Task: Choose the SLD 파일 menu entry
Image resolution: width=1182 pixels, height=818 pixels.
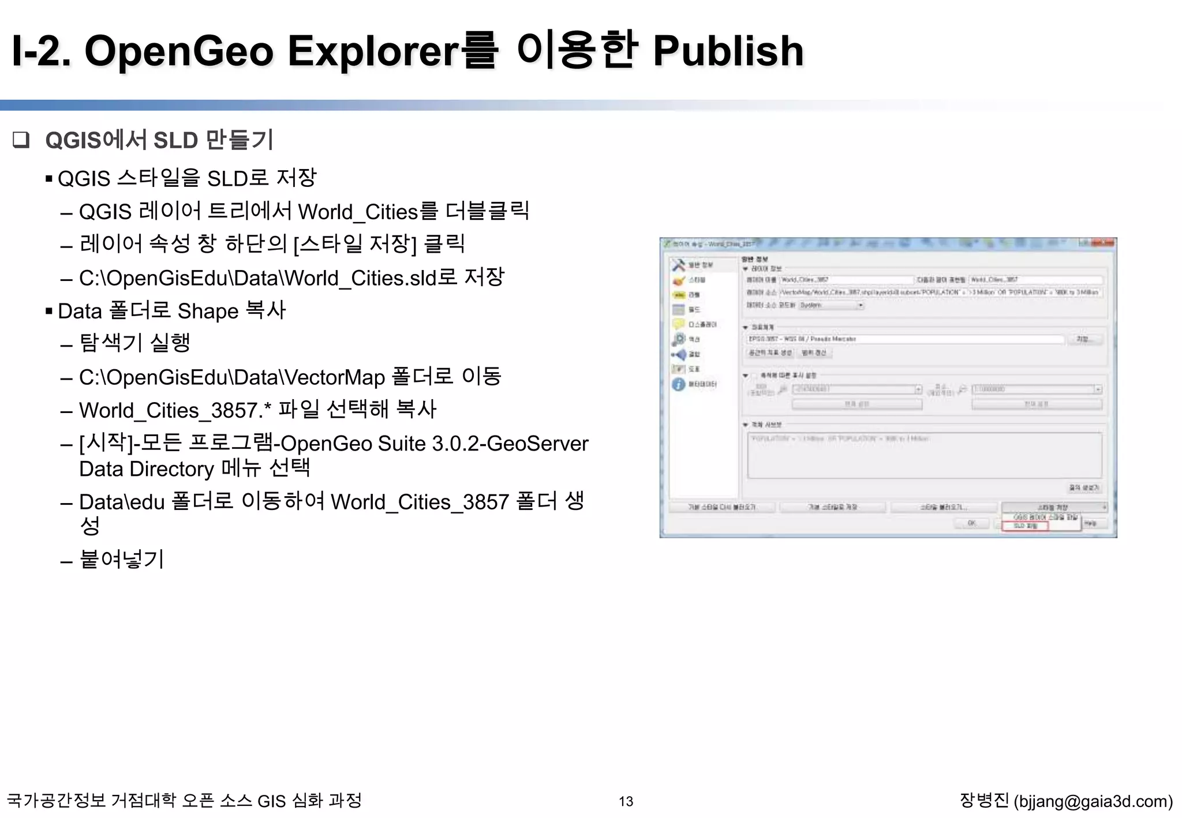Action: [x=1025, y=526]
